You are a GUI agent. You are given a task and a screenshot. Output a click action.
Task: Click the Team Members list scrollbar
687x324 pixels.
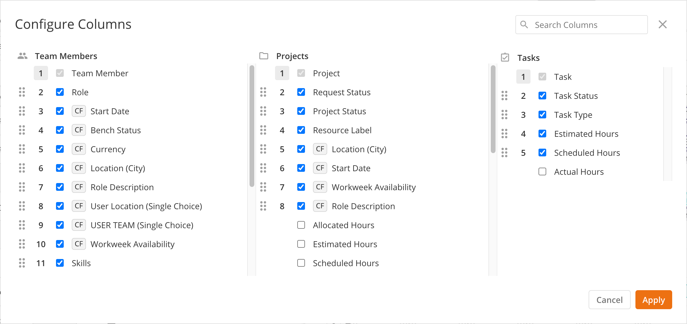[x=252, y=126]
